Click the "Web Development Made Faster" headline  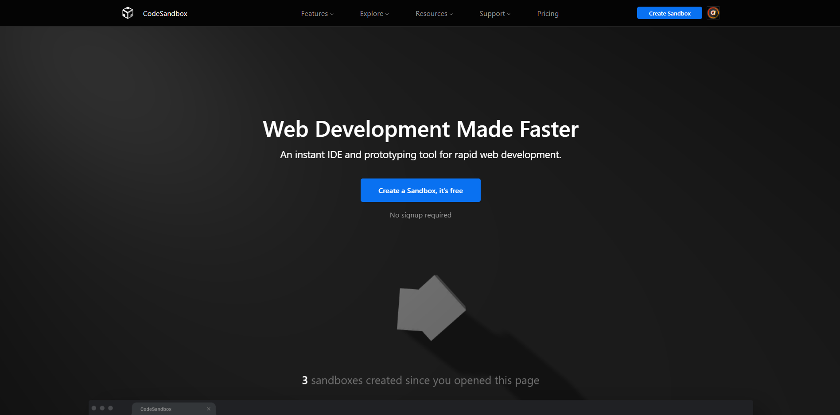(420, 129)
